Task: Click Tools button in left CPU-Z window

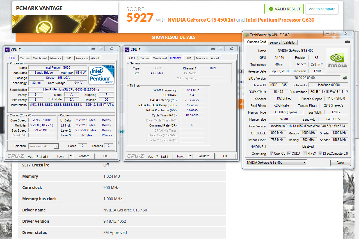Action: coord(60,156)
